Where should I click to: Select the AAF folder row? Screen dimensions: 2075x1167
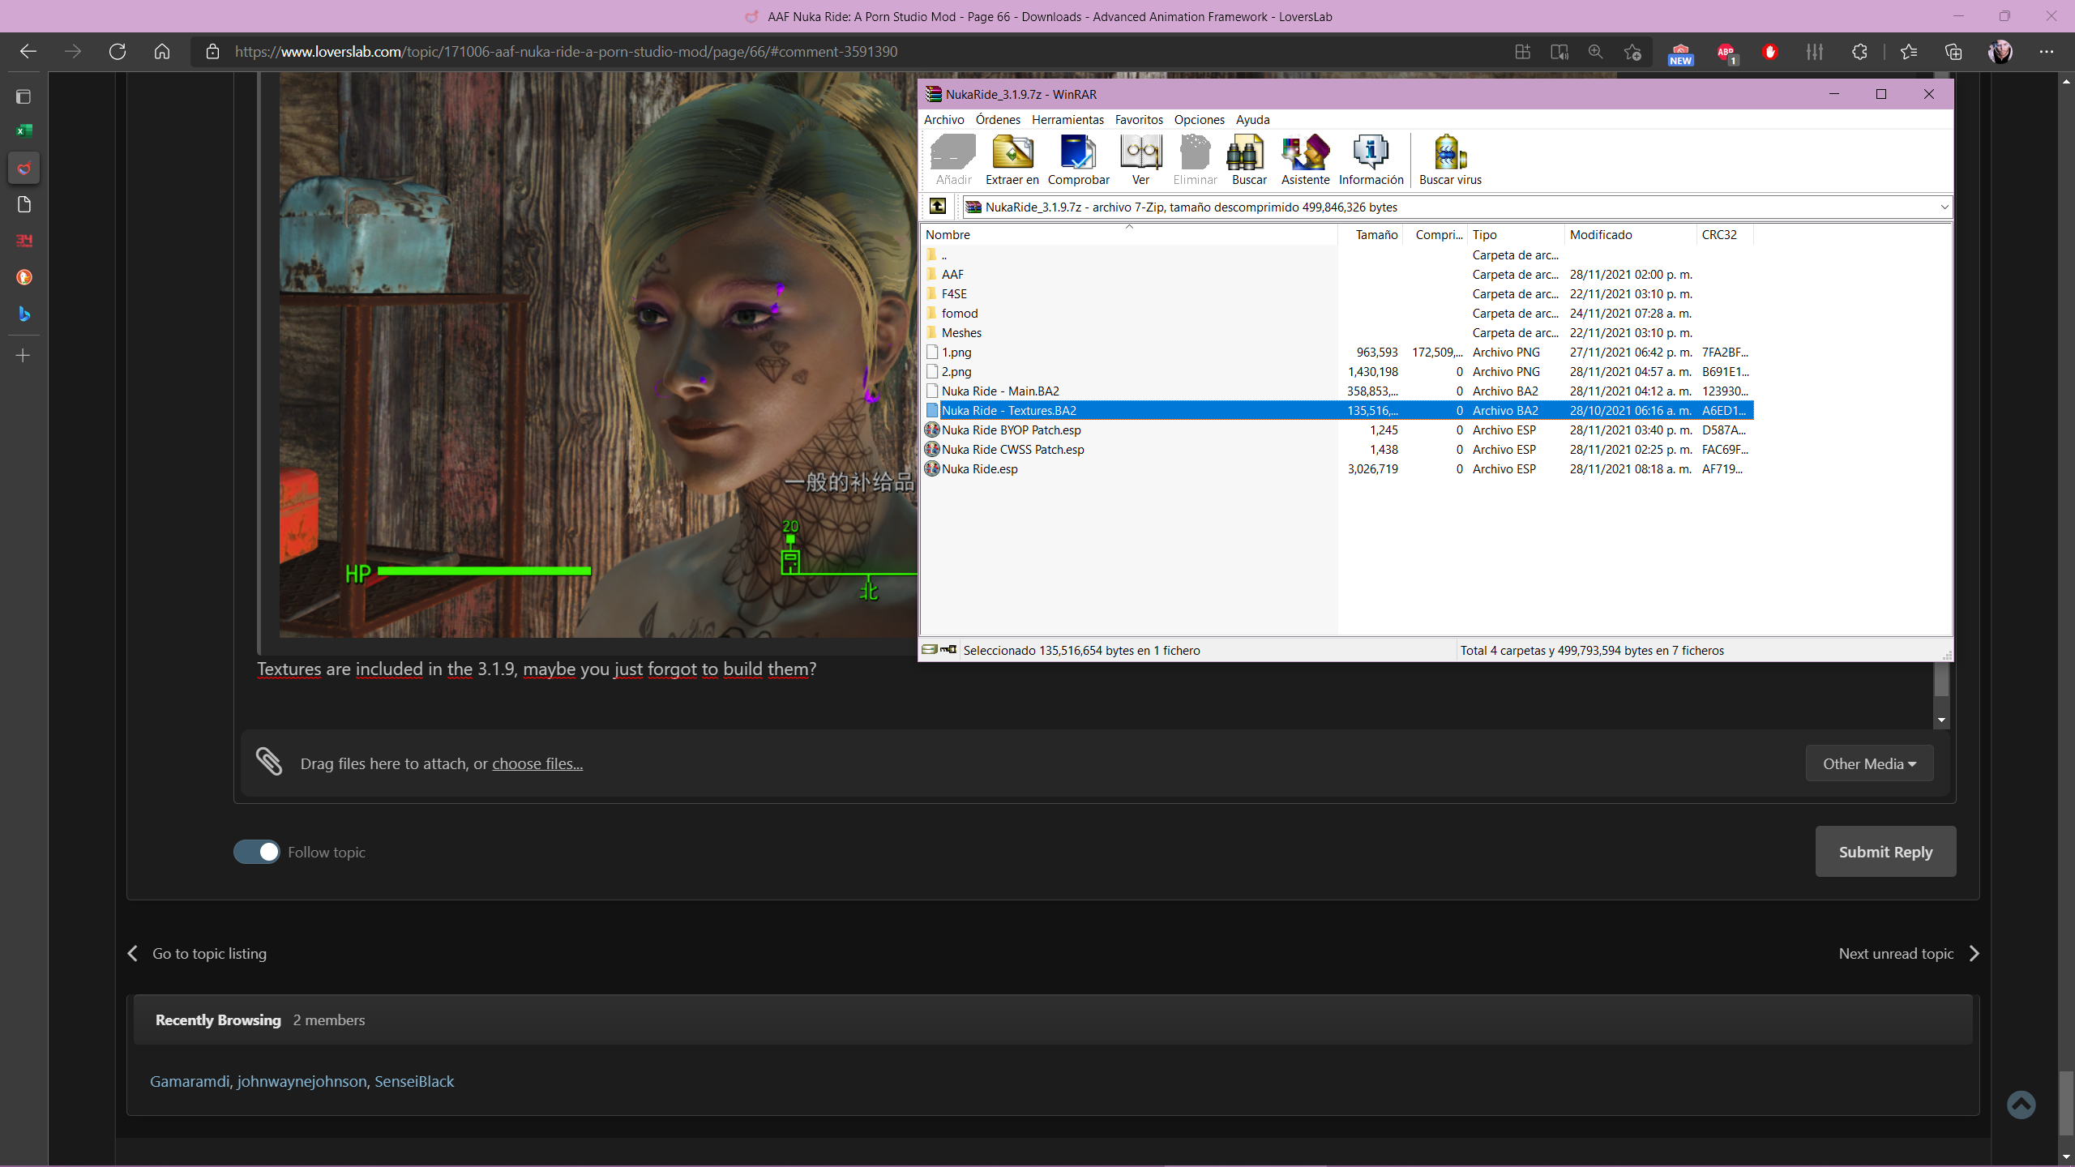(1337, 275)
